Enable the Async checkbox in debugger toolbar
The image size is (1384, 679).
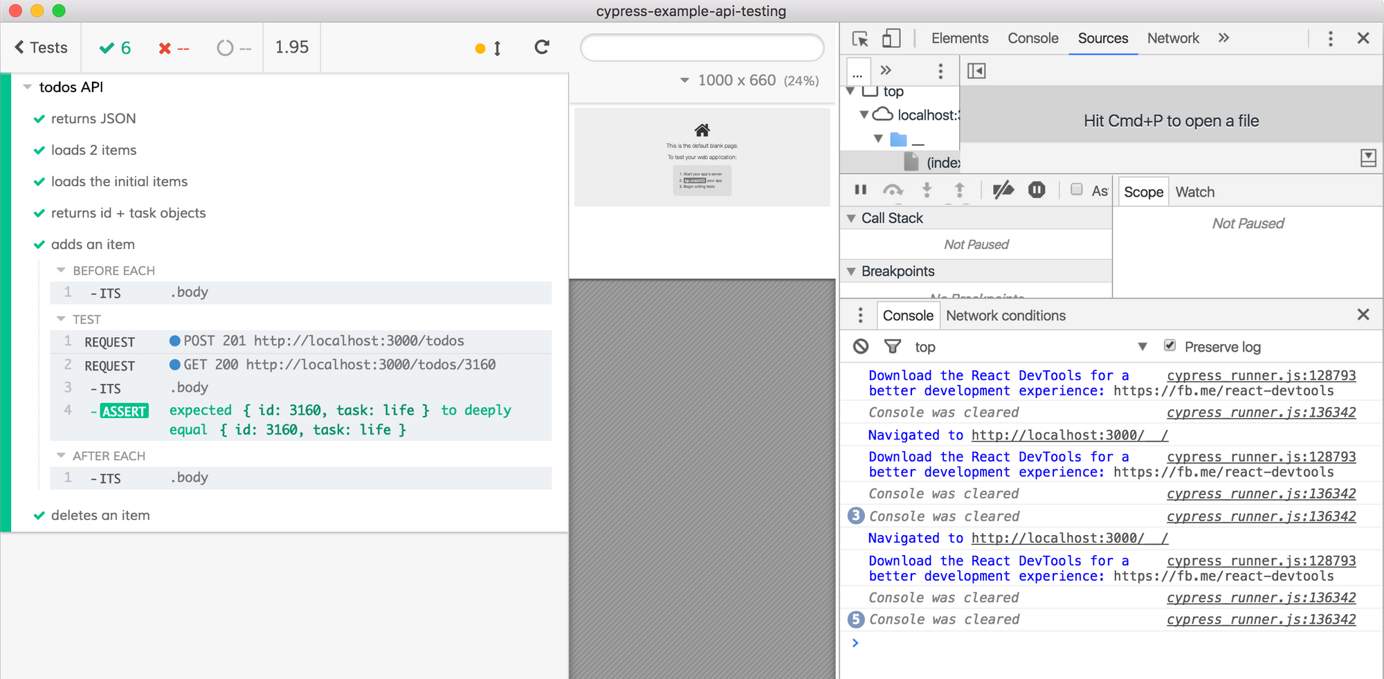pos(1076,190)
